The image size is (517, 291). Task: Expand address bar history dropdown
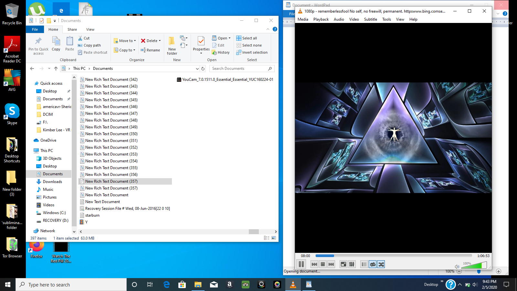(197, 69)
